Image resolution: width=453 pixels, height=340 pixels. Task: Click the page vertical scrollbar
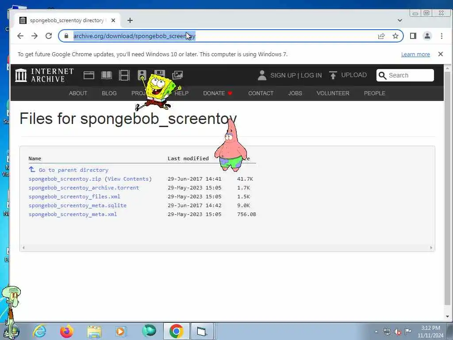448,188
